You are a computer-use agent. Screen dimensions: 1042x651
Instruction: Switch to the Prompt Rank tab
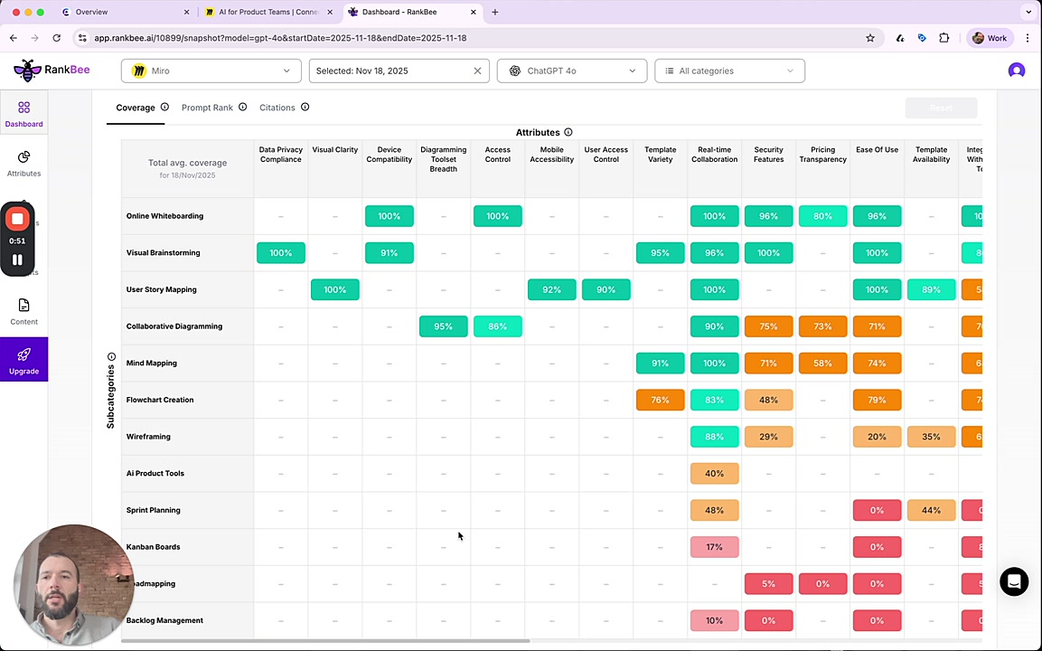(x=207, y=108)
